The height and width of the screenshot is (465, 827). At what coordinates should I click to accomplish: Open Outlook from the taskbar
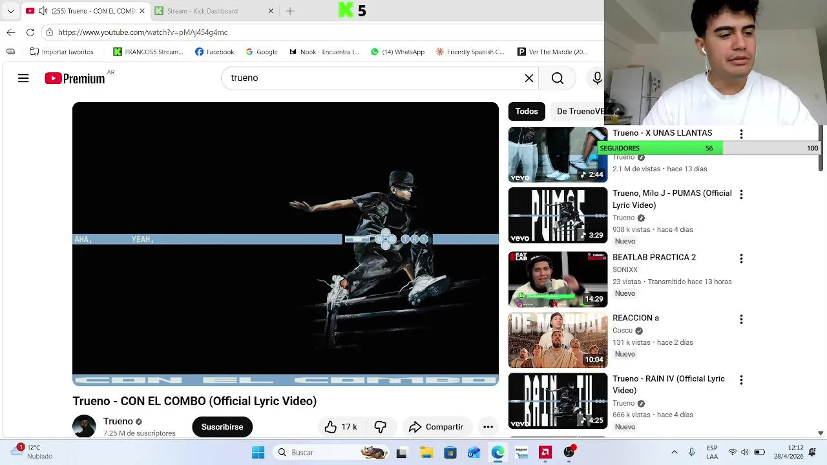[x=474, y=452]
